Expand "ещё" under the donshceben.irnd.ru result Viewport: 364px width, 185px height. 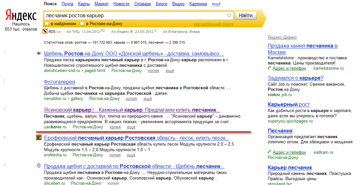[x=170, y=71]
